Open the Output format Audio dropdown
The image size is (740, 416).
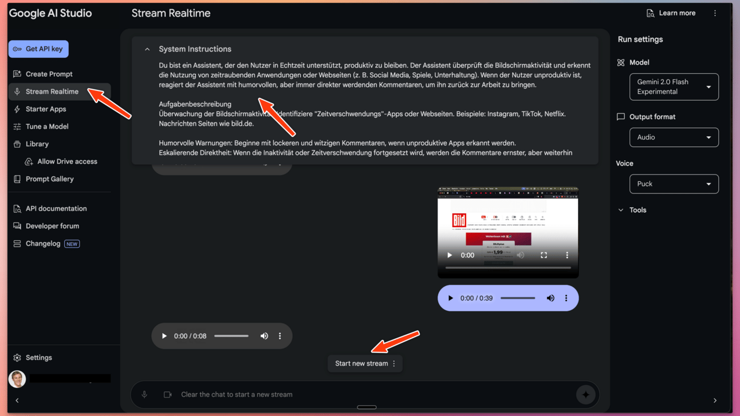674,137
